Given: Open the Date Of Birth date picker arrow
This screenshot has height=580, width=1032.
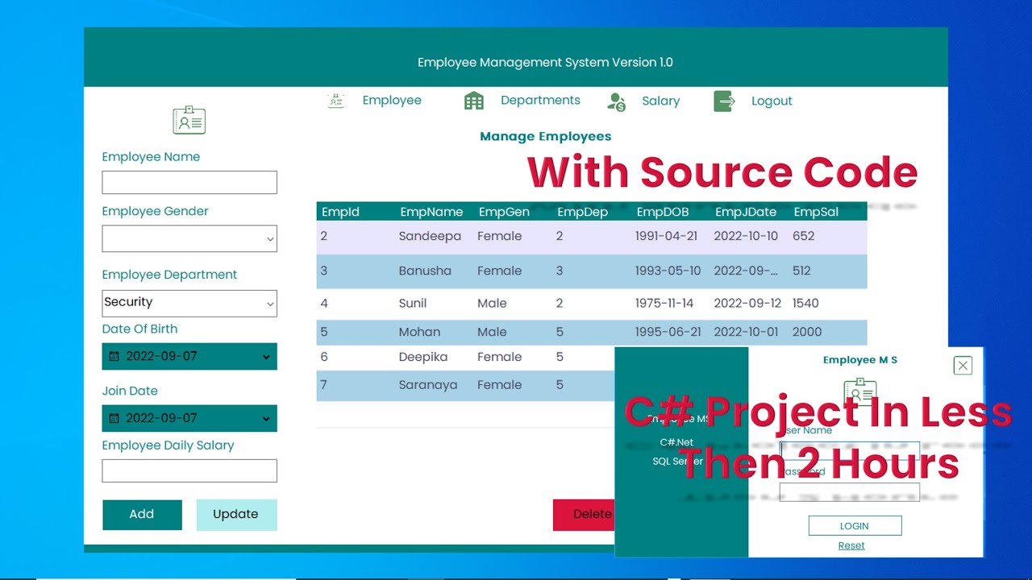Looking at the screenshot, I should click(266, 357).
